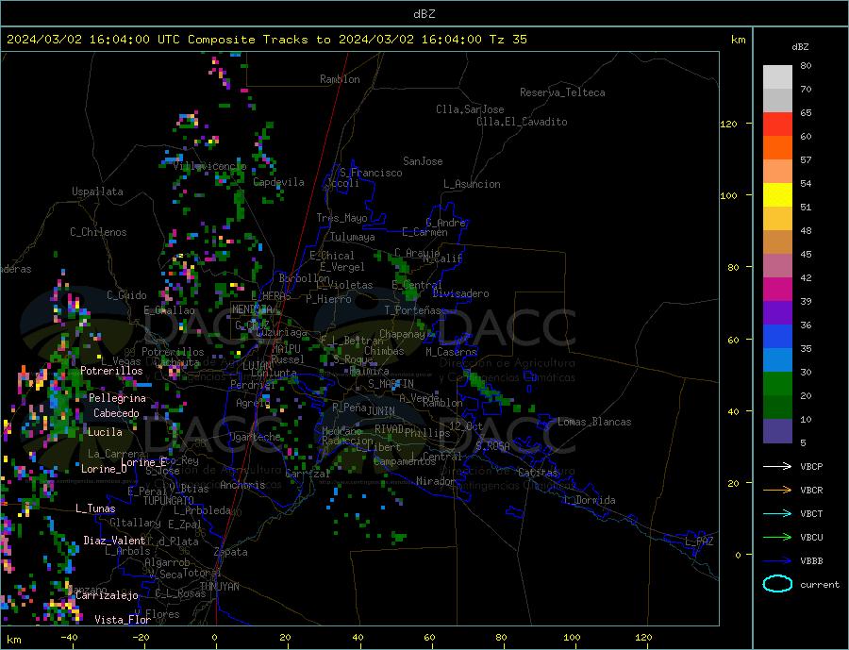
Task: Click the 'Clla.El_Cavadito' map label
Action: tap(522, 122)
